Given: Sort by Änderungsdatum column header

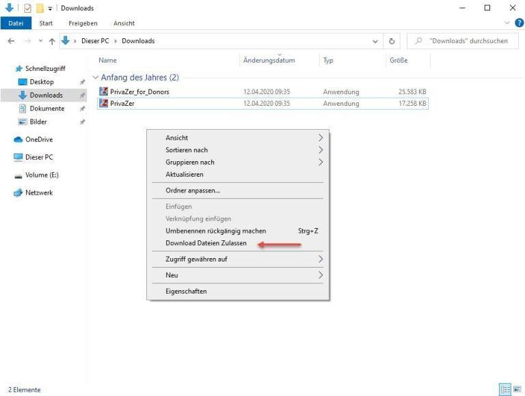Looking at the screenshot, I should (x=269, y=61).
